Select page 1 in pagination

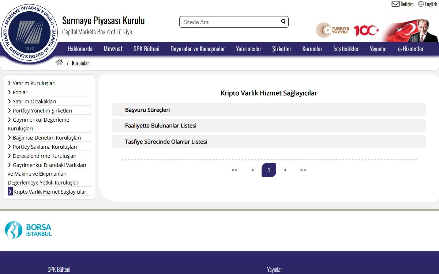coord(269,170)
